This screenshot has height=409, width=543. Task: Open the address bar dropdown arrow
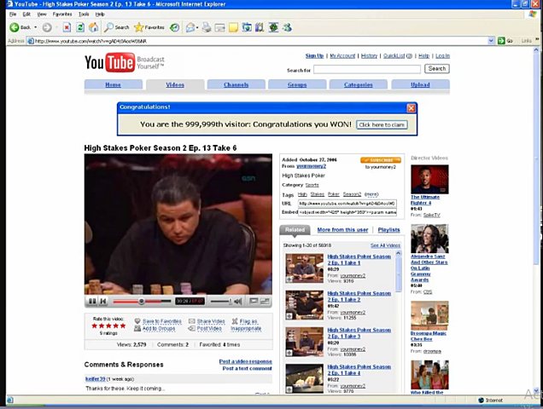[491, 41]
